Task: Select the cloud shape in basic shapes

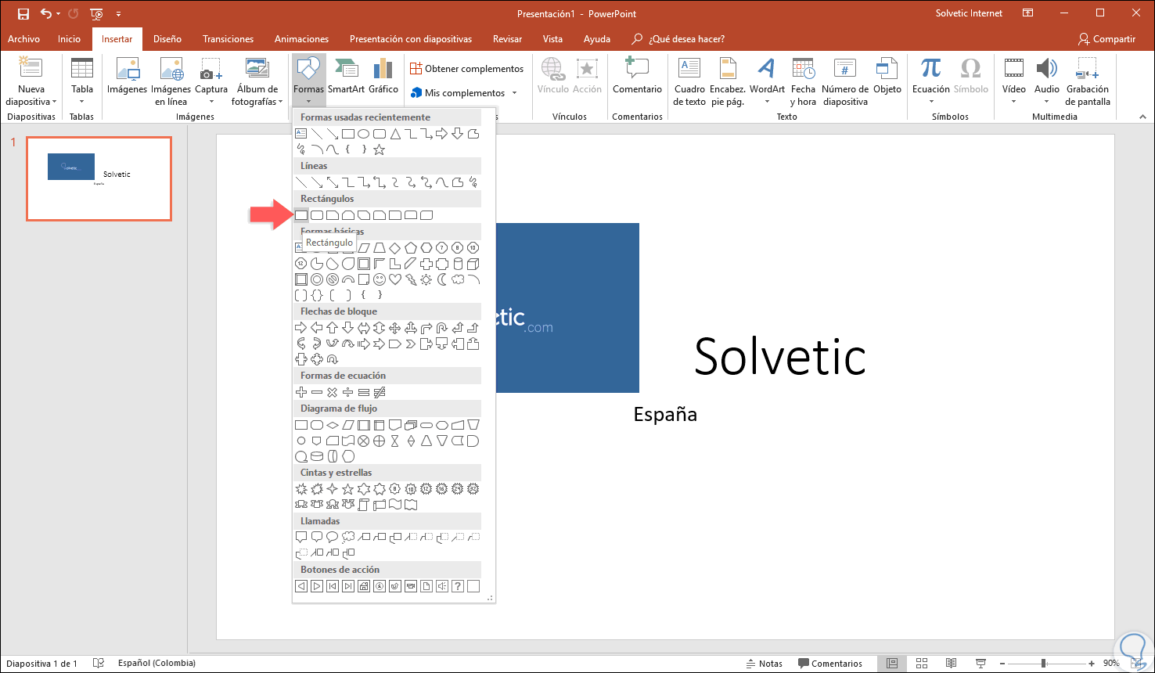Action: coord(458,279)
